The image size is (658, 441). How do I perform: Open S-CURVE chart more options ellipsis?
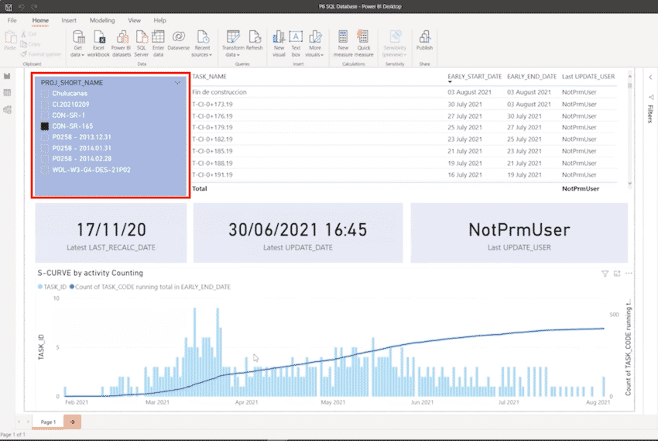[x=629, y=274]
